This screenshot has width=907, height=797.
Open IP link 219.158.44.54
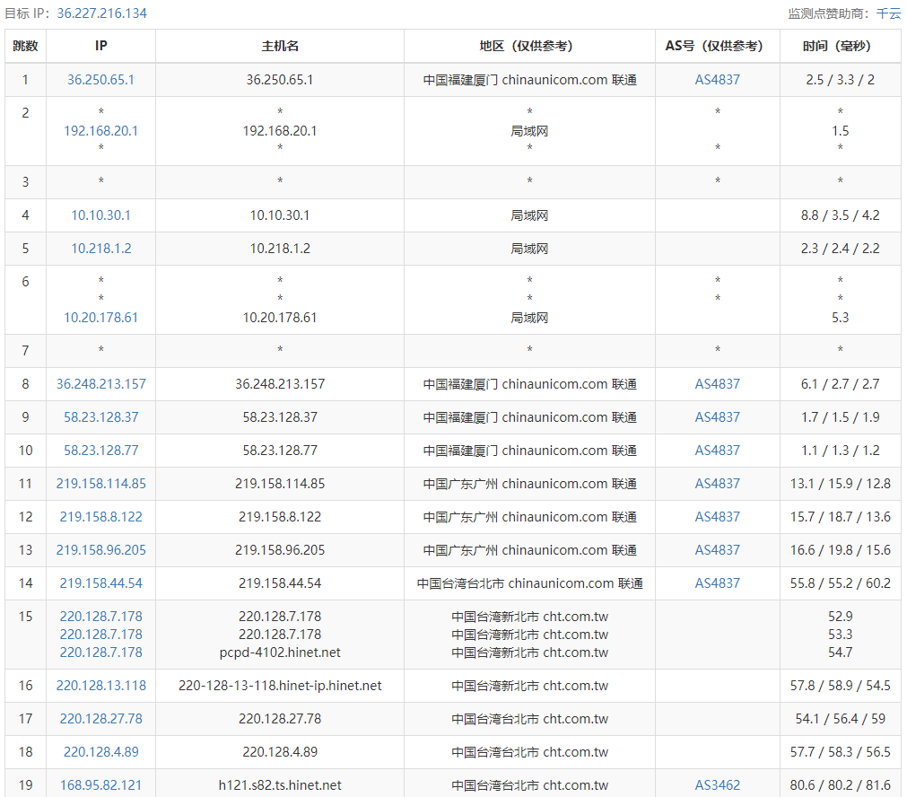100,583
